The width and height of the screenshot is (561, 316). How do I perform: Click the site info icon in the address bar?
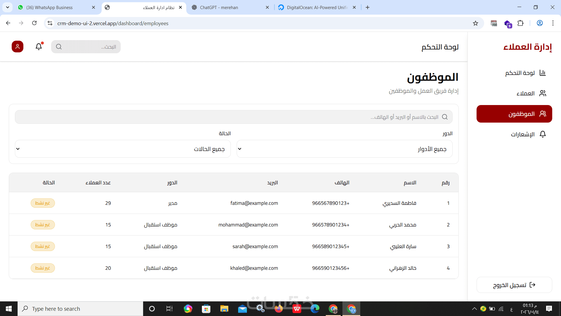click(50, 23)
